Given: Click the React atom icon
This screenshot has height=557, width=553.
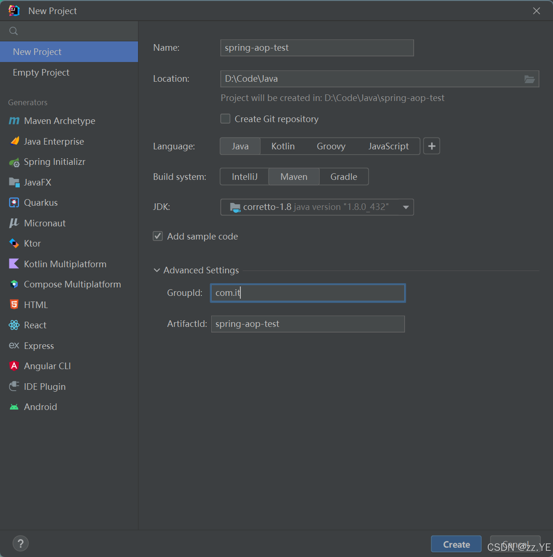Looking at the screenshot, I should (x=14, y=325).
